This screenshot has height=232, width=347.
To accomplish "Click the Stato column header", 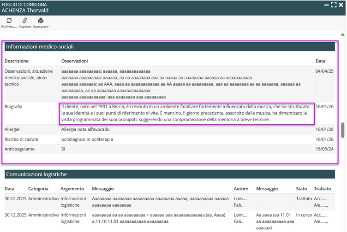I will tap(301, 189).
